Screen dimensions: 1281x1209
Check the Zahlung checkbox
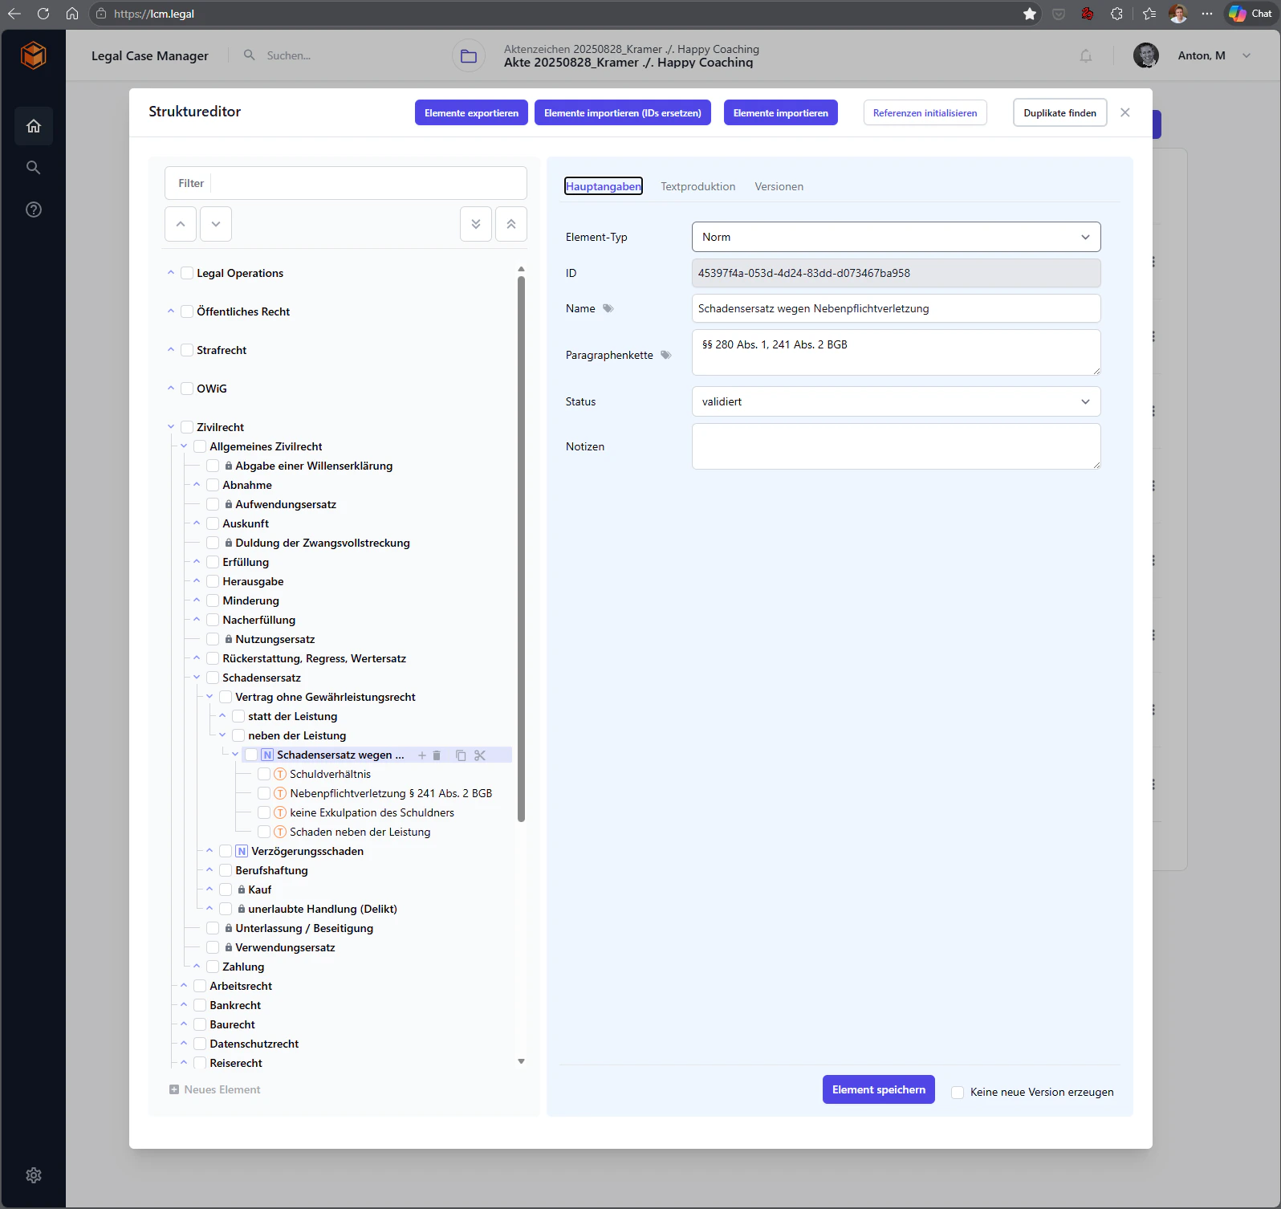pos(213,967)
